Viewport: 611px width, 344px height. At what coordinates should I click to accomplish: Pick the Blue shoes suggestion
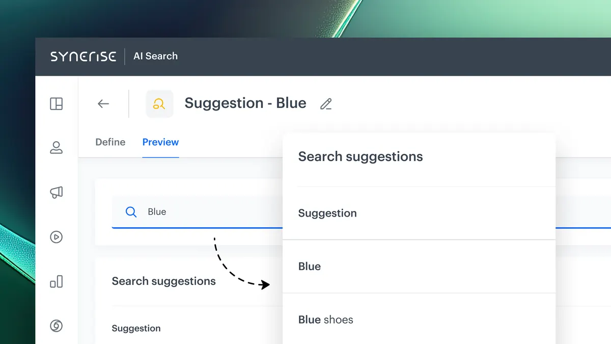click(x=325, y=320)
